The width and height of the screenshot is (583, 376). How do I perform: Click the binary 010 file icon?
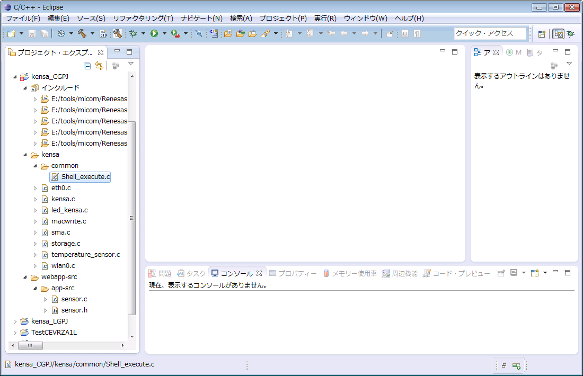click(x=103, y=34)
